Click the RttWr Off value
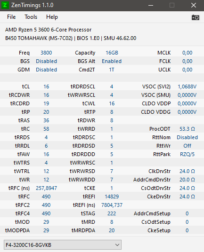 [187, 146]
